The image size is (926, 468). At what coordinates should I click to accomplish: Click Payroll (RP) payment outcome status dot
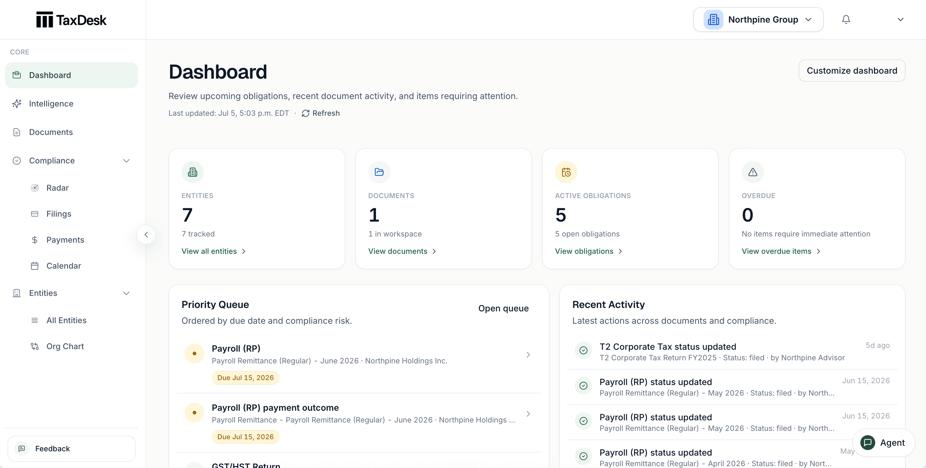click(194, 412)
